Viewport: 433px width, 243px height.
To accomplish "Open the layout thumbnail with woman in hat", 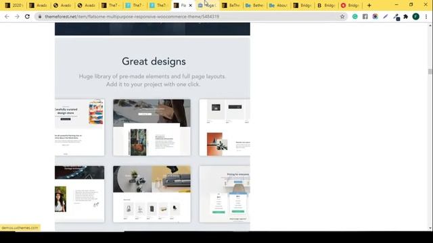I will [80, 194].
